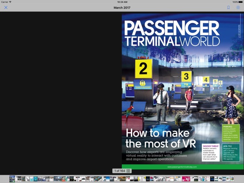
Task: Select the cover thumbnail in the page strip
Action: tap(12, 179)
